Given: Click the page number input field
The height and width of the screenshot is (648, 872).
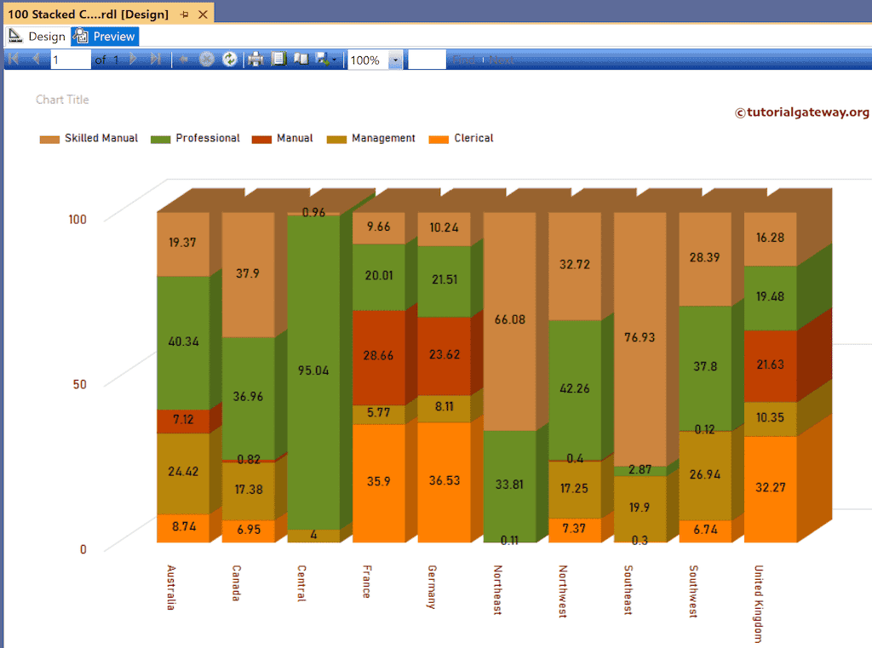Looking at the screenshot, I should coord(71,59).
